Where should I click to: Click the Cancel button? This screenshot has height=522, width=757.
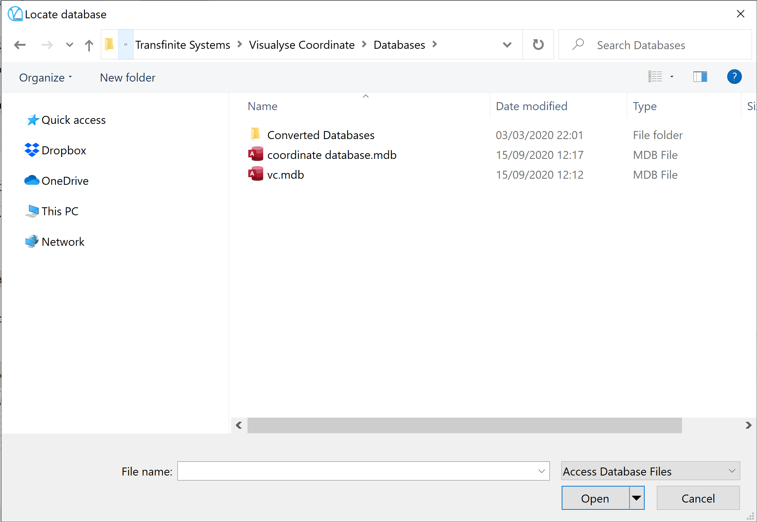click(x=698, y=498)
